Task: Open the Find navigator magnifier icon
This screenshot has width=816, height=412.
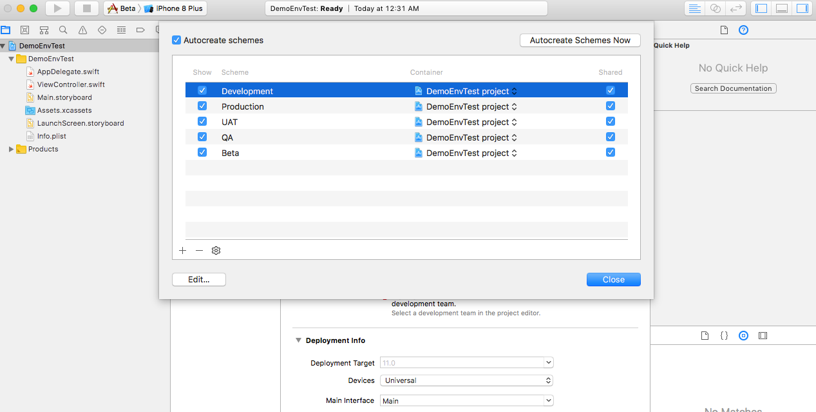Action: [x=63, y=30]
